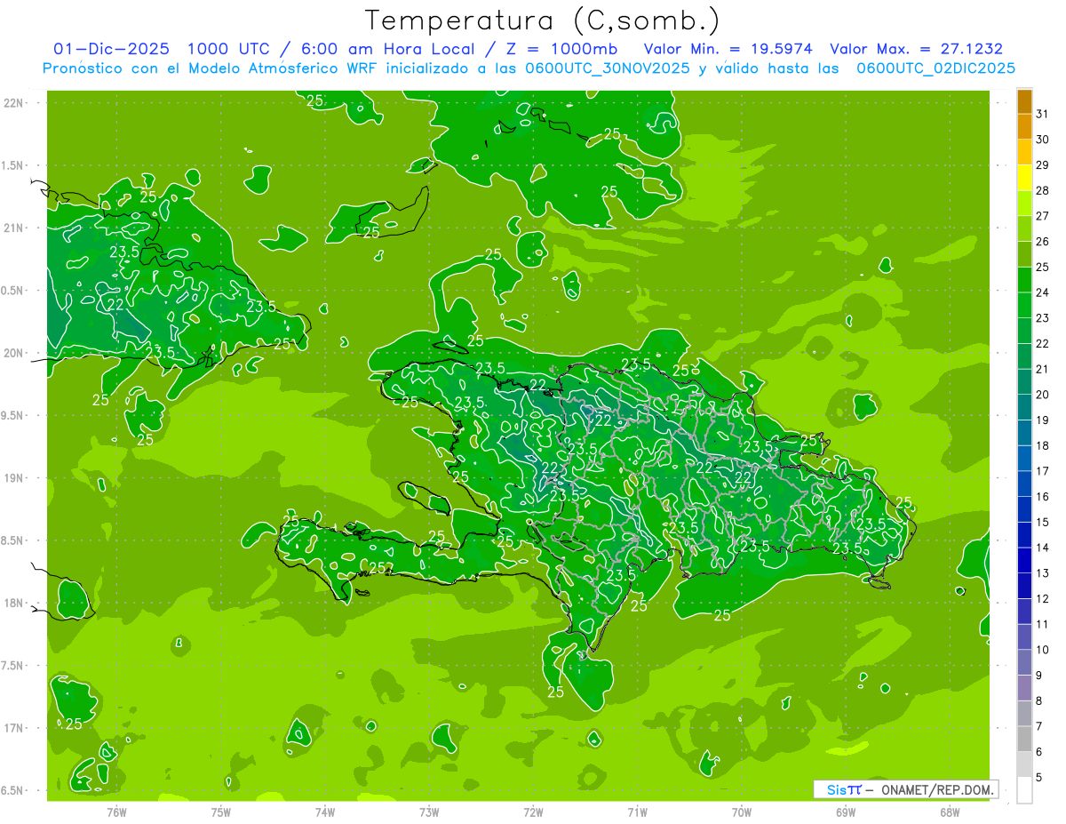Select the date text "01-Dic-2025"
Image resolution: width=1066 pixels, height=824 pixels.
111,49
